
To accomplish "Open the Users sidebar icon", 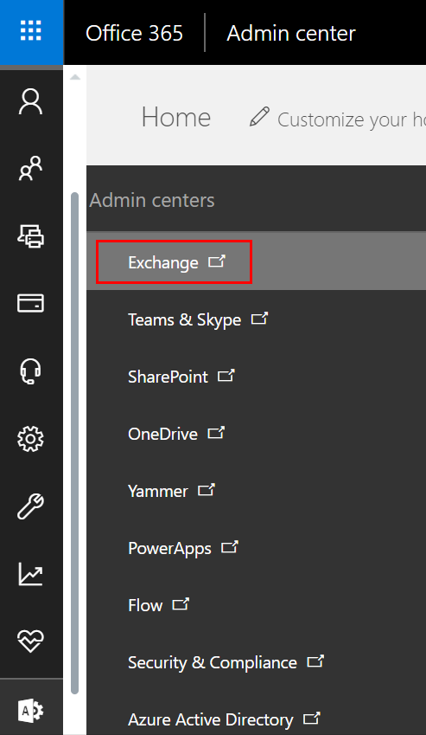I will (31, 102).
